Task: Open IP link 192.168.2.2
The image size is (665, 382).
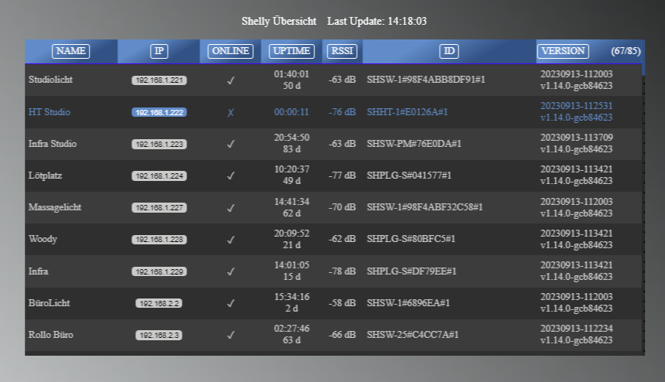Action: click(159, 303)
